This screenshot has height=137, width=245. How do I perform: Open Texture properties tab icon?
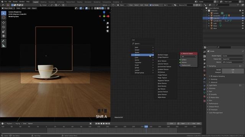coord(204,101)
